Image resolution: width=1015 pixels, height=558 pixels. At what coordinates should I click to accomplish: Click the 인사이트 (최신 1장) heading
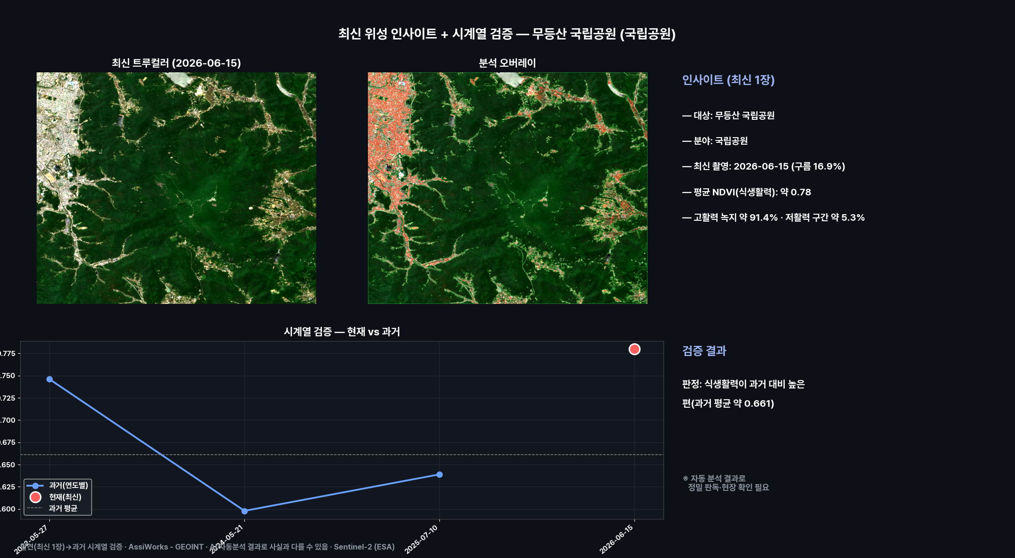point(728,80)
